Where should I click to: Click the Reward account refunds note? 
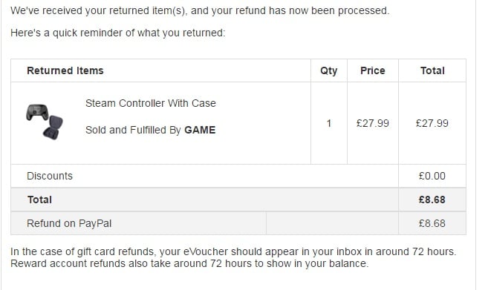(x=189, y=263)
